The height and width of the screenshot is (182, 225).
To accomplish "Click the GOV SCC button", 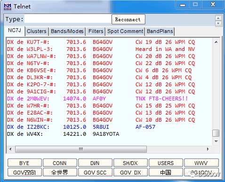I will tap(95, 172).
